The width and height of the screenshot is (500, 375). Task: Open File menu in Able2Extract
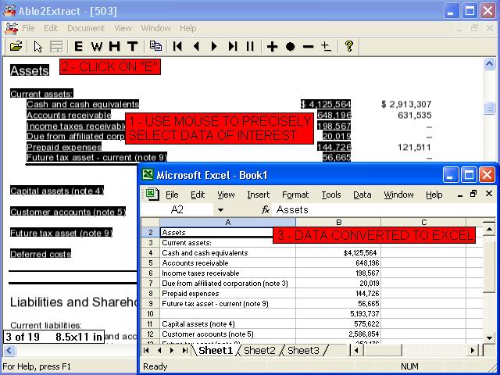[x=28, y=28]
